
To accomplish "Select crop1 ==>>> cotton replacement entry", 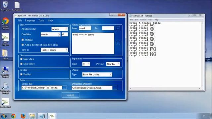I will coord(83,35).
